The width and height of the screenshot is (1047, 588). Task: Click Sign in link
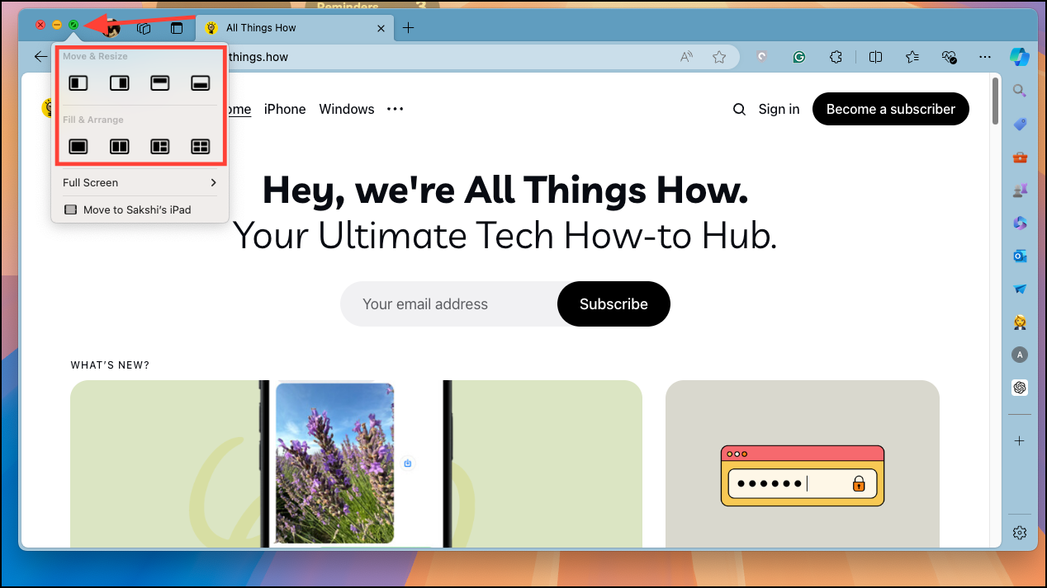point(779,109)
